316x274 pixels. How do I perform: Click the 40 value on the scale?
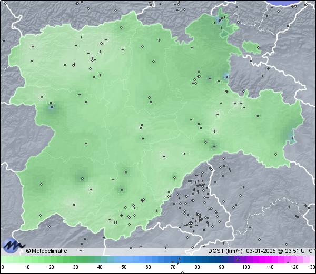click(100, 267)
